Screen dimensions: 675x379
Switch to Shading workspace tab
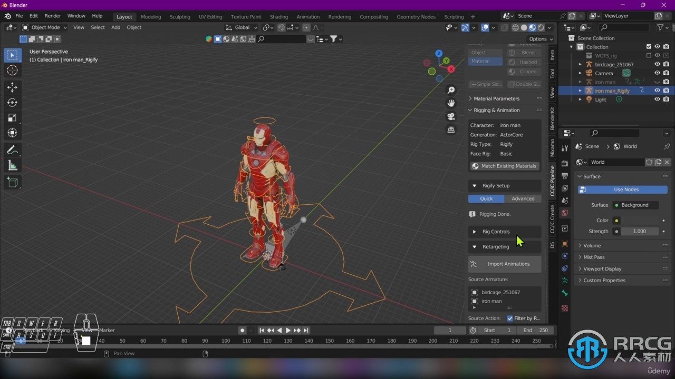tap(279, 17)
